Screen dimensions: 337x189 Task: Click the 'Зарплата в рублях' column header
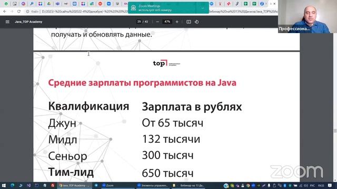pos(192,107)
